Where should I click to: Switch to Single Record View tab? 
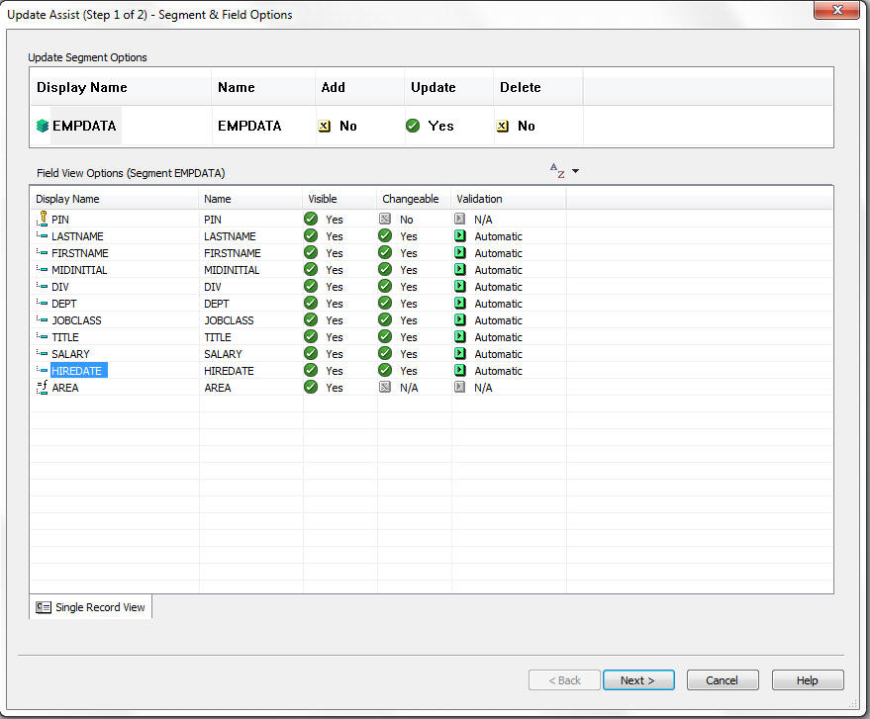pos(91,607)
